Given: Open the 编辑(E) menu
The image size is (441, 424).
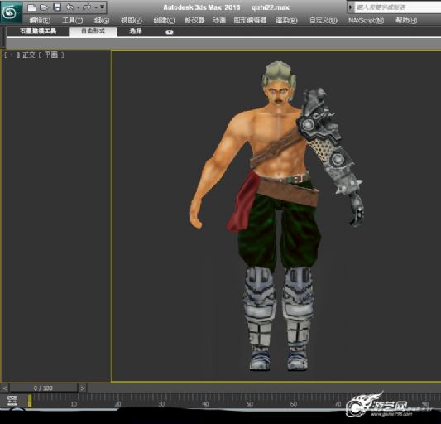Looking at the screenshot, I should point(40,20).
